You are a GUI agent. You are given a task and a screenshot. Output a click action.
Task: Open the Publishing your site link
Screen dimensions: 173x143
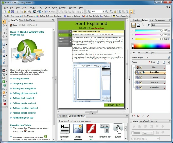pyautogui.click(x=23, y=118)
